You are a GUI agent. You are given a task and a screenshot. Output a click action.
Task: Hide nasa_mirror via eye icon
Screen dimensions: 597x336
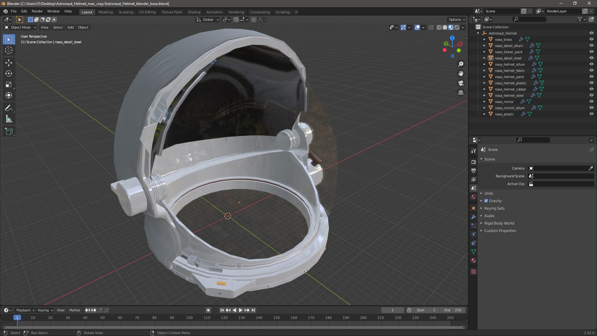coord(591,101)
